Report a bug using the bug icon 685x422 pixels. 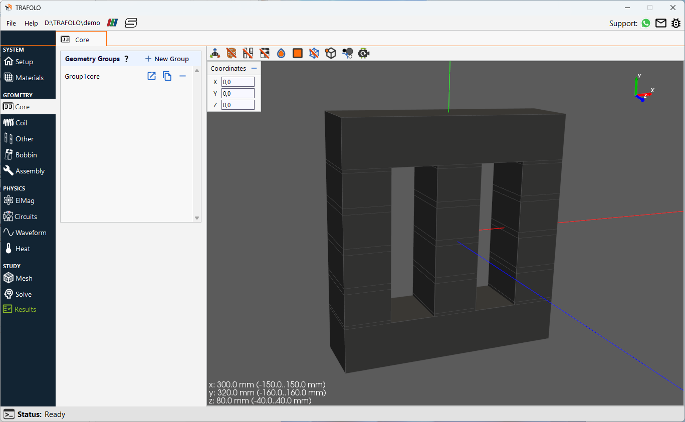pyautogui.click(x=676, y=23)
